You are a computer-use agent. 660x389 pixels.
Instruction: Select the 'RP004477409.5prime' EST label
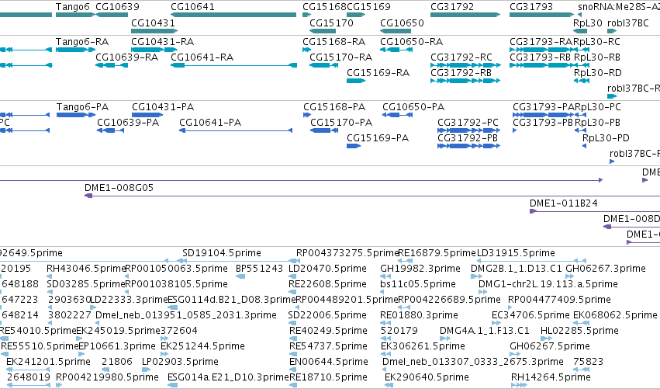(559, 300)
